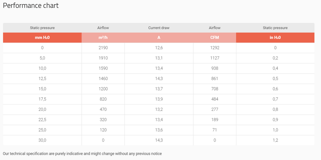
Task: Click the "Performance chart" heading
Action: click(31, 6)
